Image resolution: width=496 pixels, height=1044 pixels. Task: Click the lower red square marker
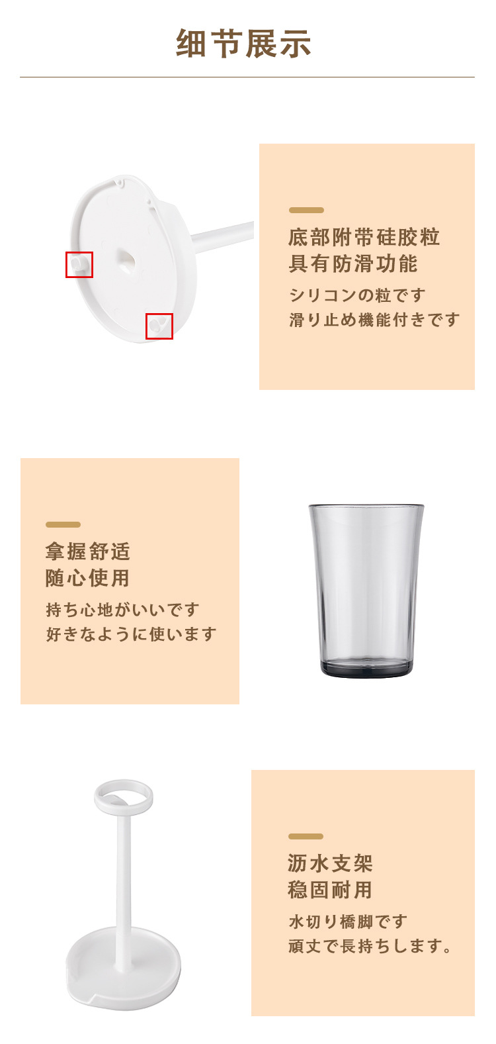(159, 326)
